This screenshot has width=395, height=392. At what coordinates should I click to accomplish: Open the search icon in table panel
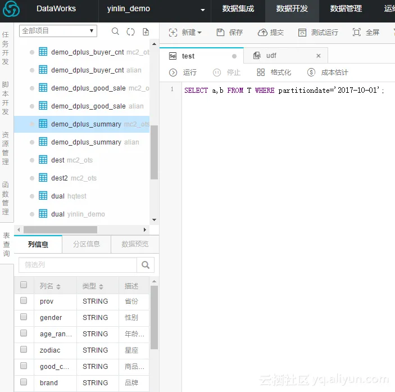tap(115, 31)
